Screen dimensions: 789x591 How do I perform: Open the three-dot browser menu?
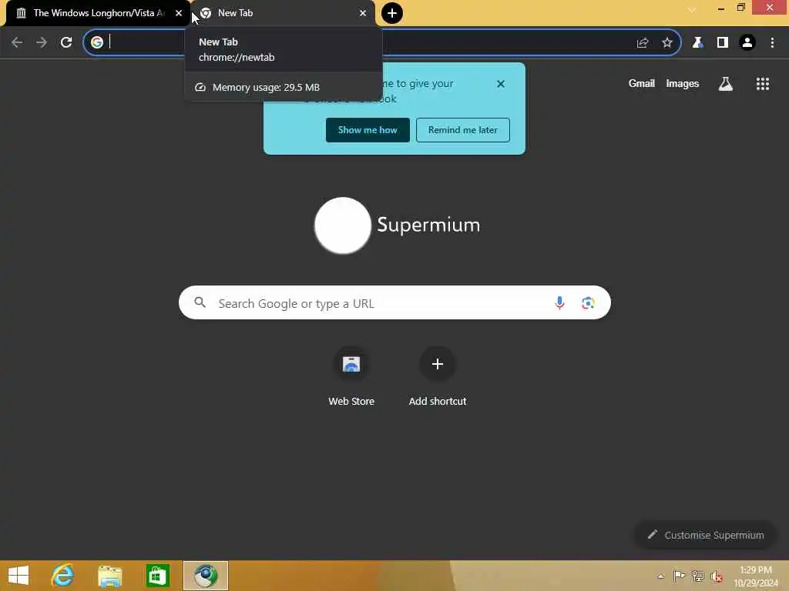click(772, 43)
